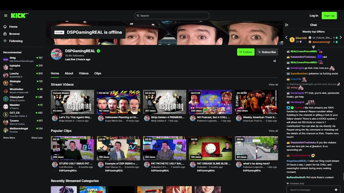
Task: Open Halloween Planning video thumbnail
Action: click(x=119, y=102)
